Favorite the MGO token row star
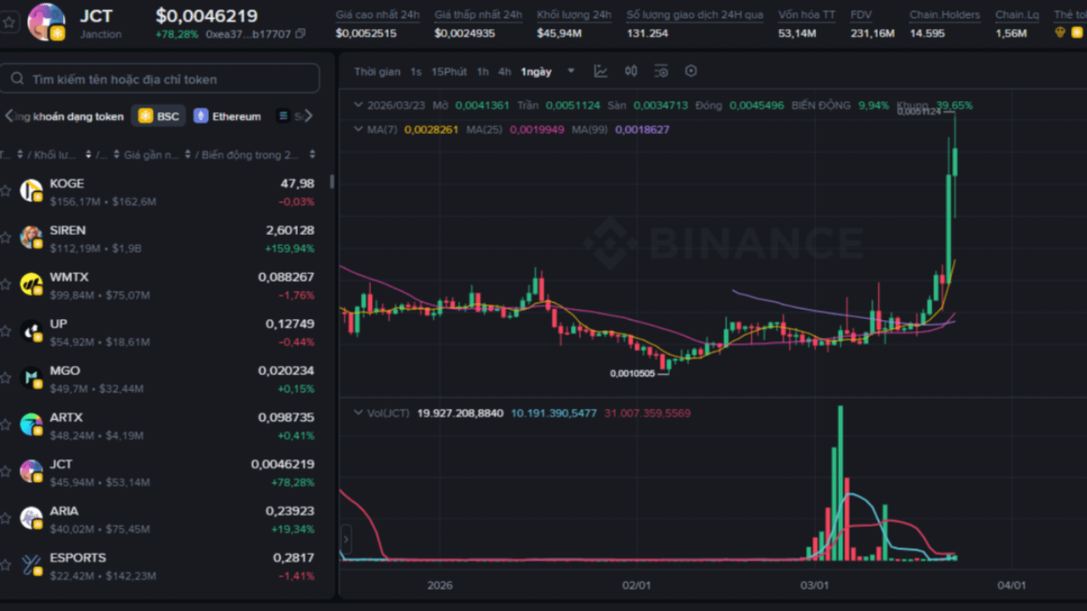The width and height of the screenshot is (1087, 611). 6,378
